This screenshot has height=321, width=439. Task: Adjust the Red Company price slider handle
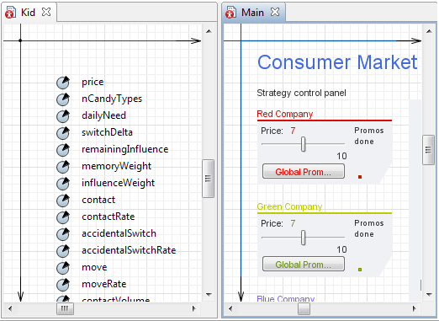pyautogui.click(x=303, y=144)
